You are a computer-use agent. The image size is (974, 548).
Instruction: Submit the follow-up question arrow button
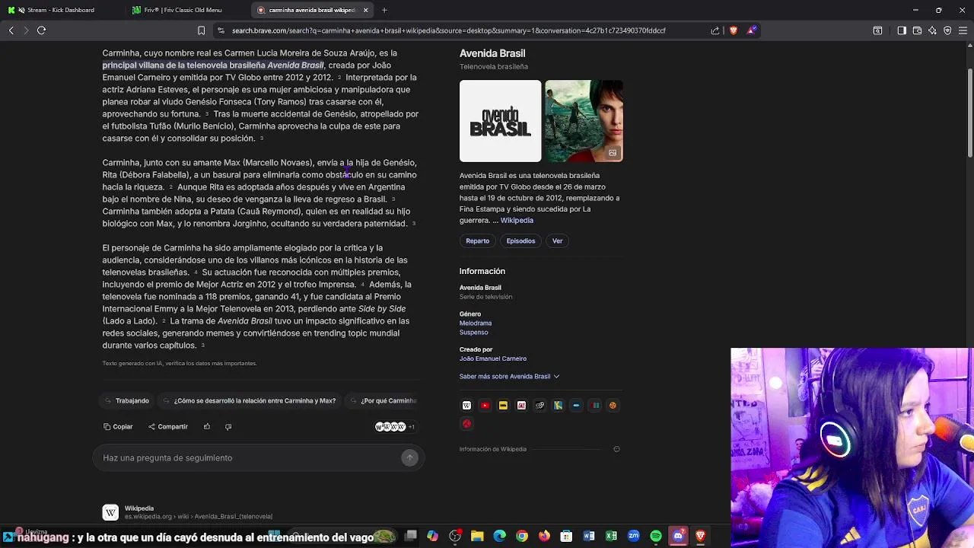(409, 457)
